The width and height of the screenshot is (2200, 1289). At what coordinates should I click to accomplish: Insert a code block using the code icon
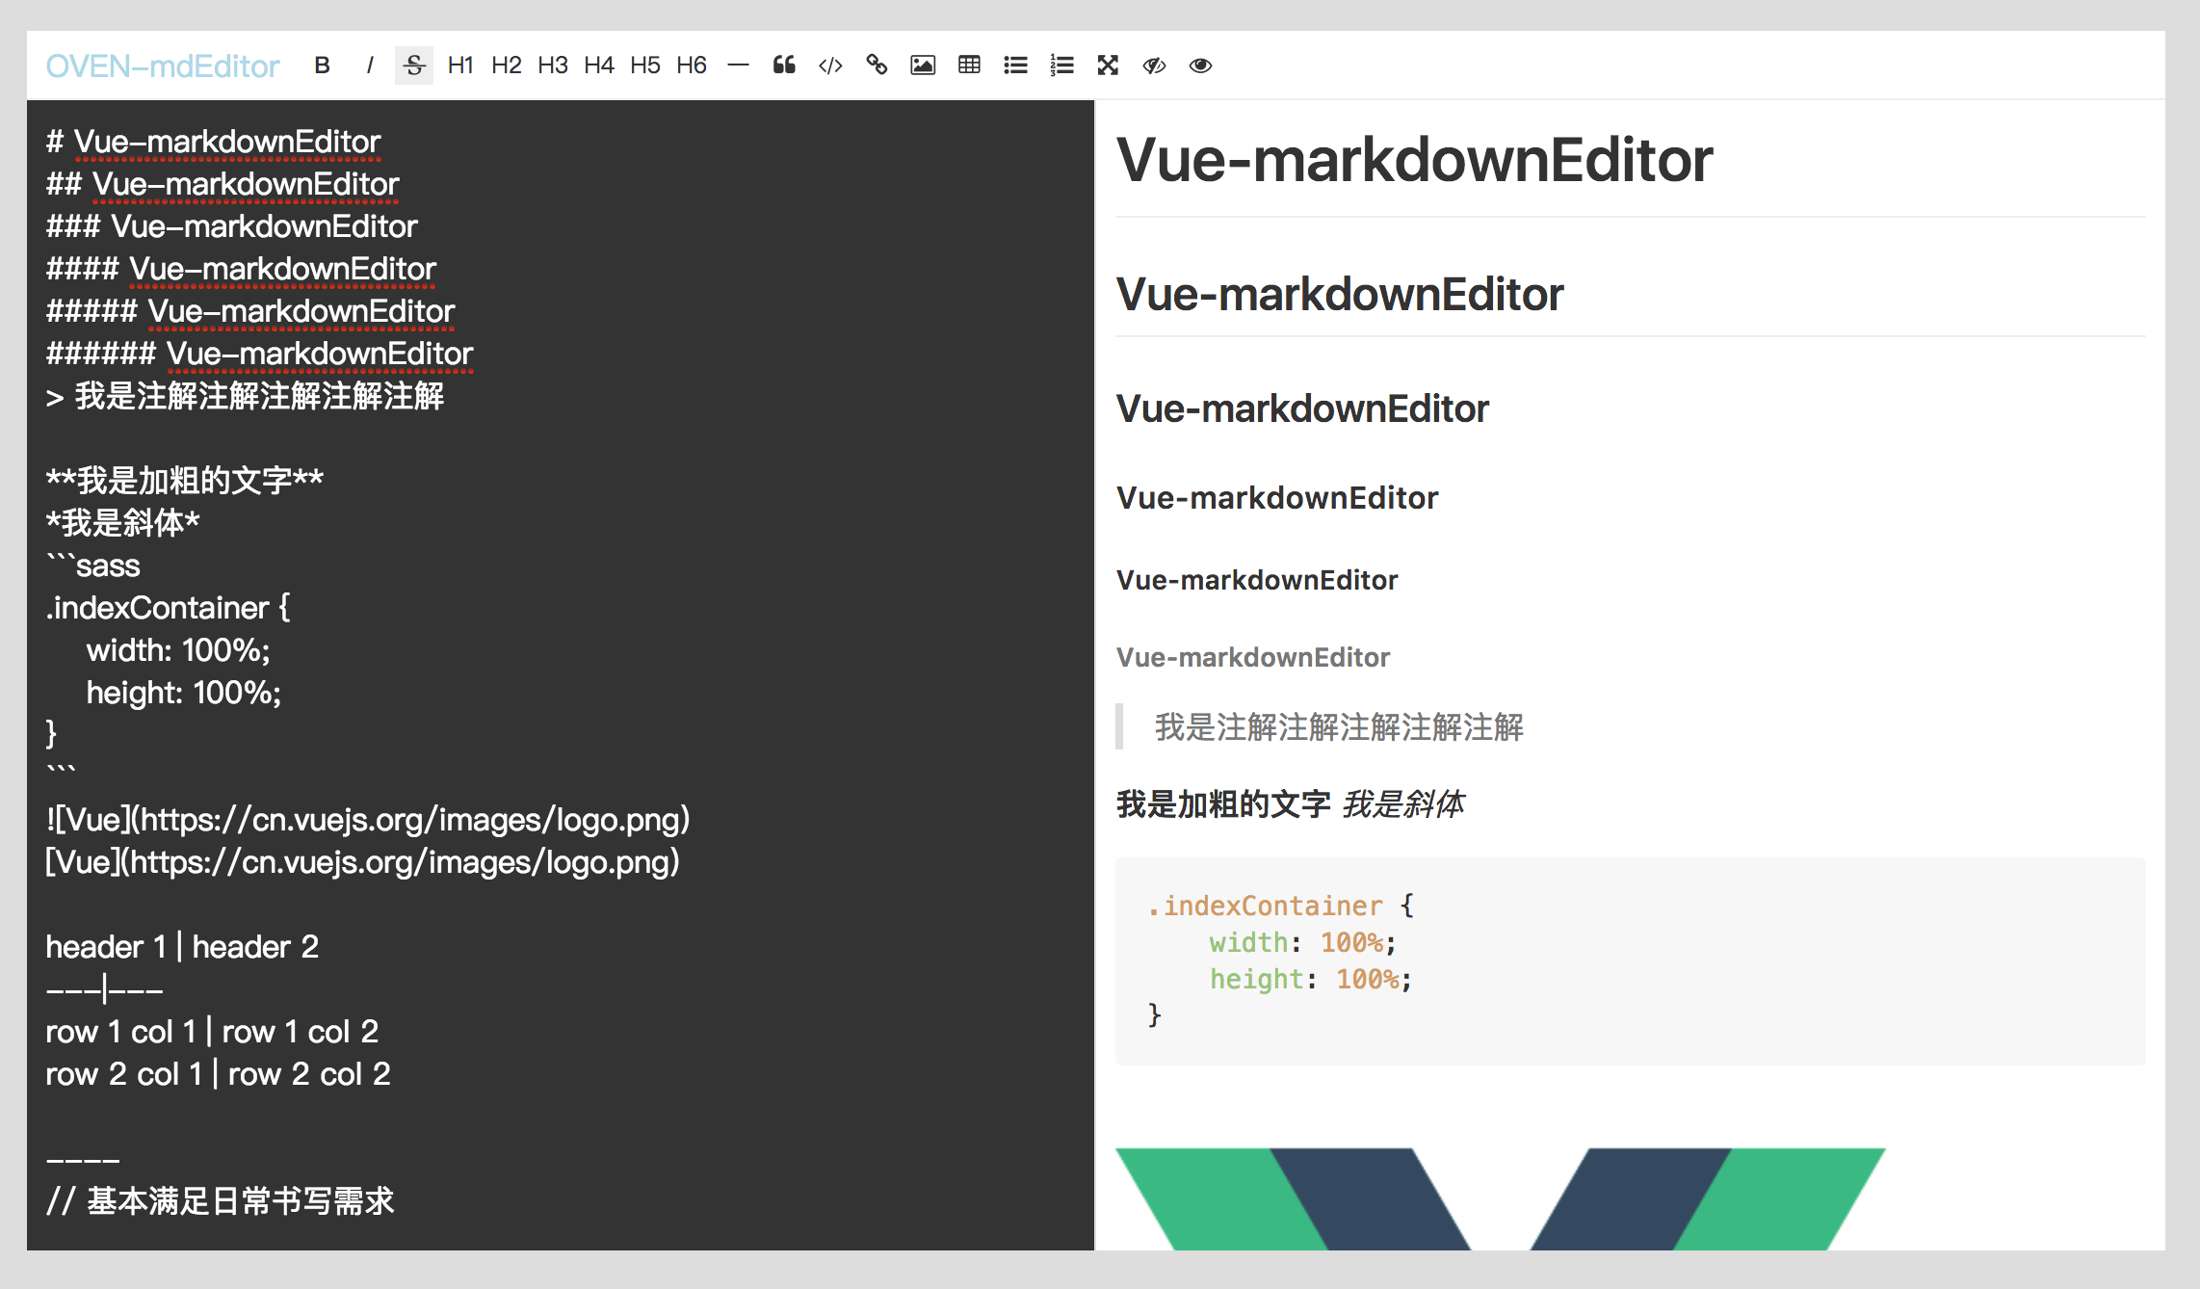coord(829,65)
